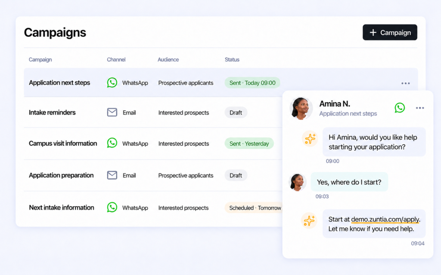Click the Amina N. name in chat header
The height and width of the screenshot is (275, 441).
pos(335,104)
